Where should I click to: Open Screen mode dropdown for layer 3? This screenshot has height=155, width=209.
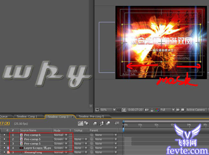(60, 143)
